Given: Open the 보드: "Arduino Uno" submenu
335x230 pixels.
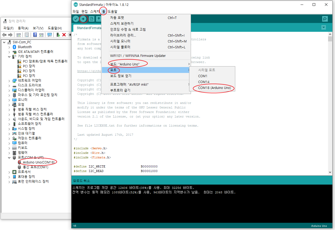Looking at the screenshot, I should 146,64.
